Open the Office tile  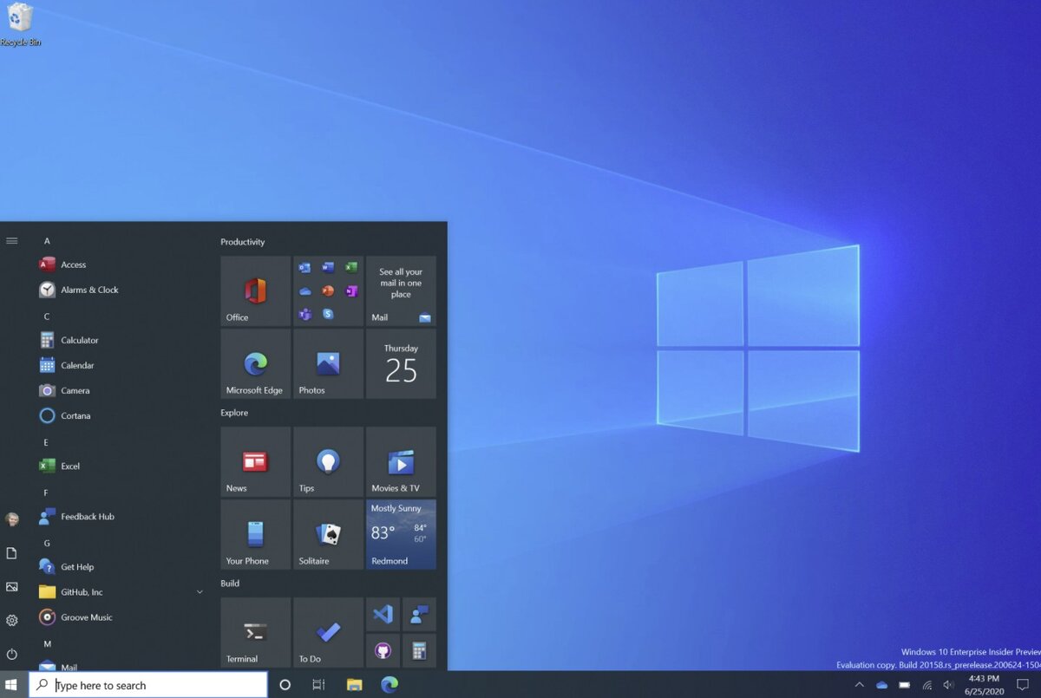[x=255, y=290]
